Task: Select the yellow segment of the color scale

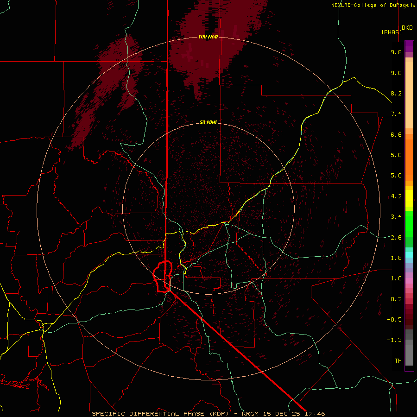Action: [x=409, y=198]
